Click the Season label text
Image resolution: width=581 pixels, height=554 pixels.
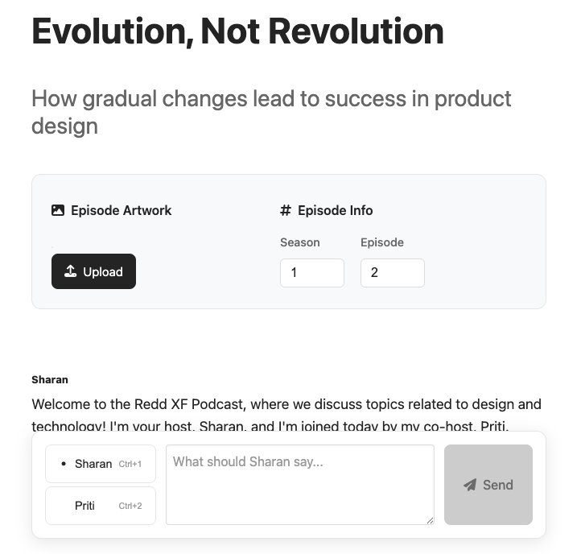pos(300,242)
